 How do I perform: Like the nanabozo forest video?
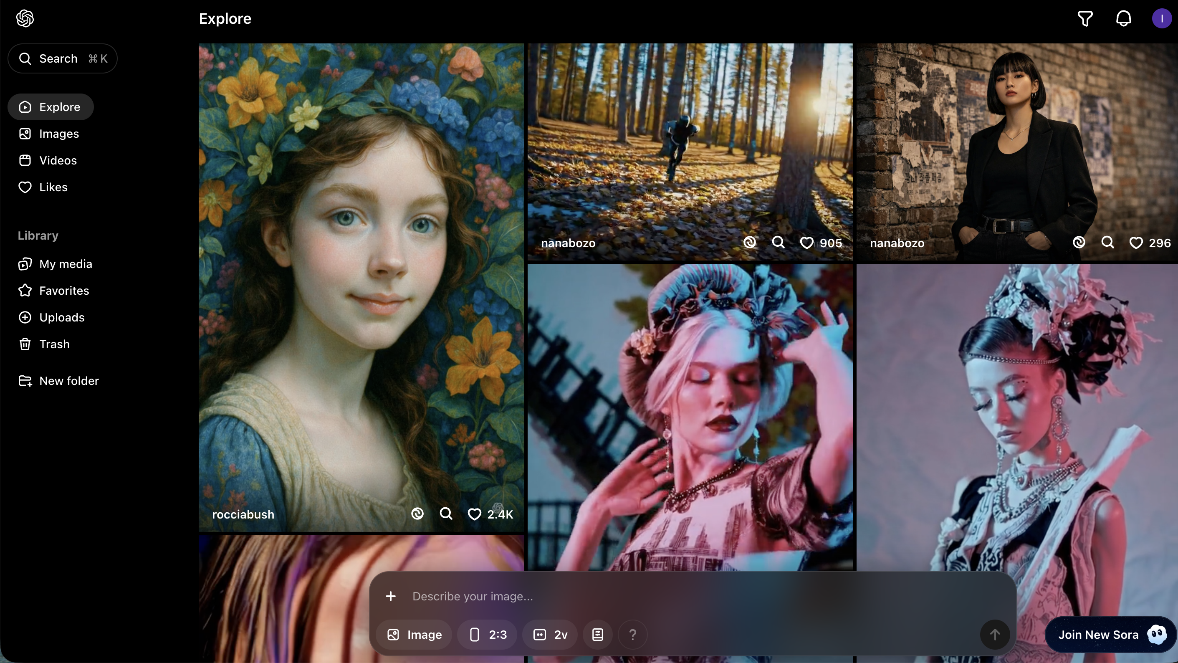806,243
